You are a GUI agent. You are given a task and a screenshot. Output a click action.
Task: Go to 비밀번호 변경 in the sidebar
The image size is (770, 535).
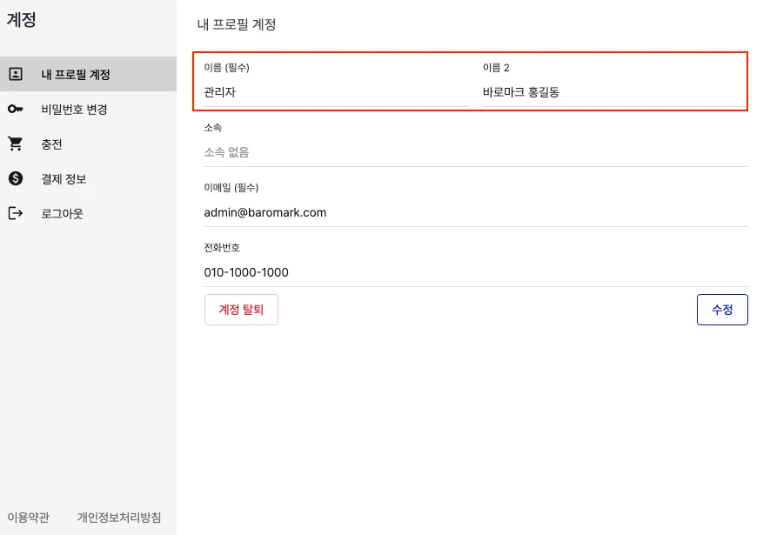[x=74, y=109]
